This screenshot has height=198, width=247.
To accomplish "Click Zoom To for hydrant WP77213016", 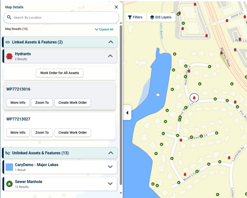I will tap(42, 103).
